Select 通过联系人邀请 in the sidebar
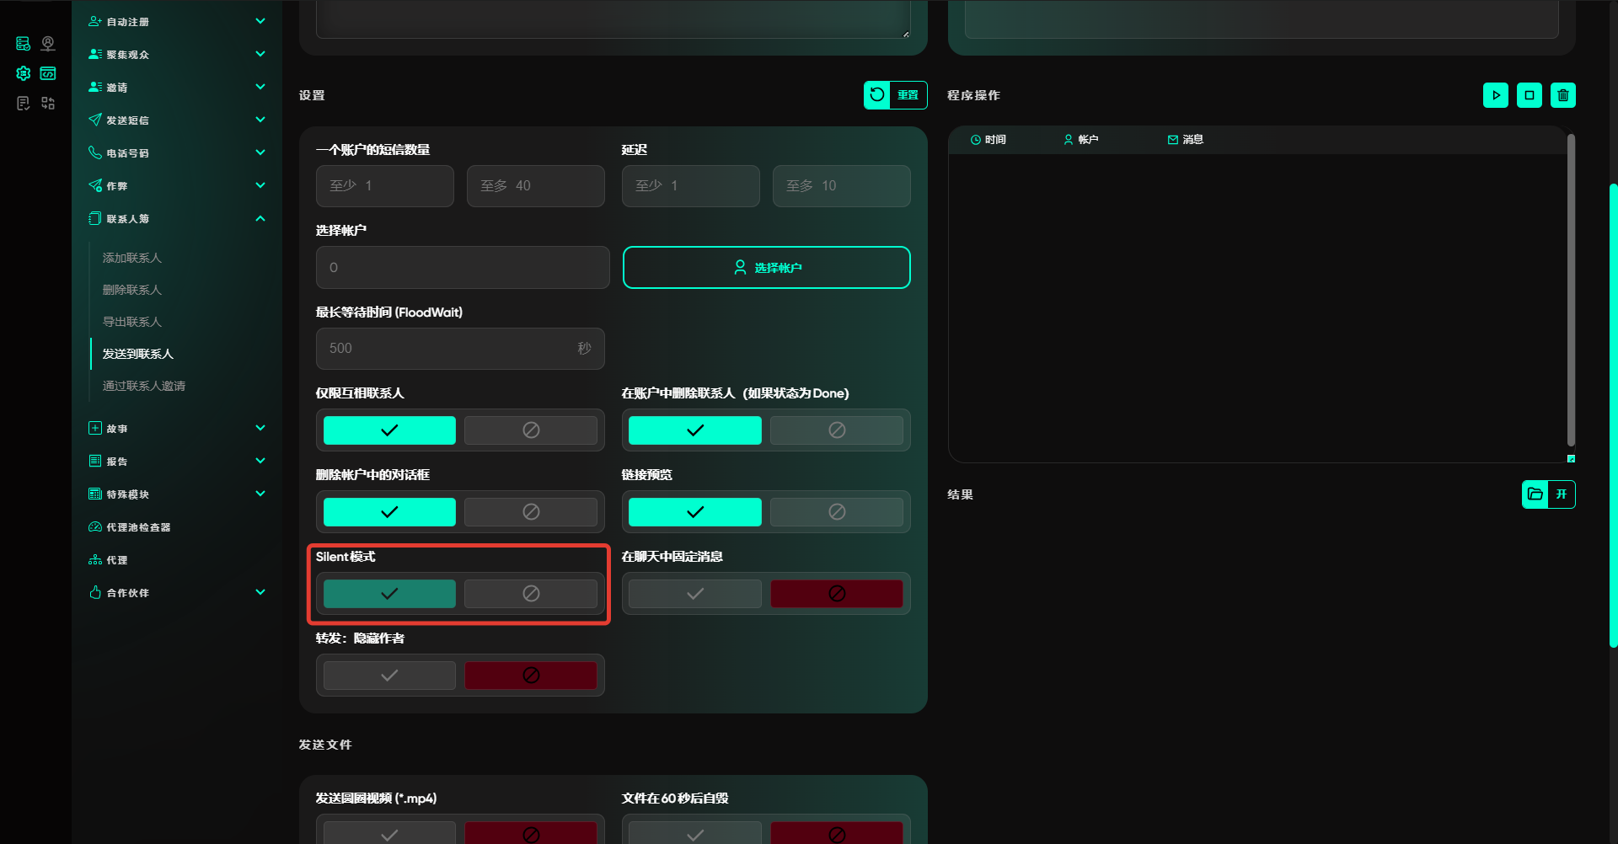The height and width of the screenshot is (844, 1618). [x=143, y=386]
